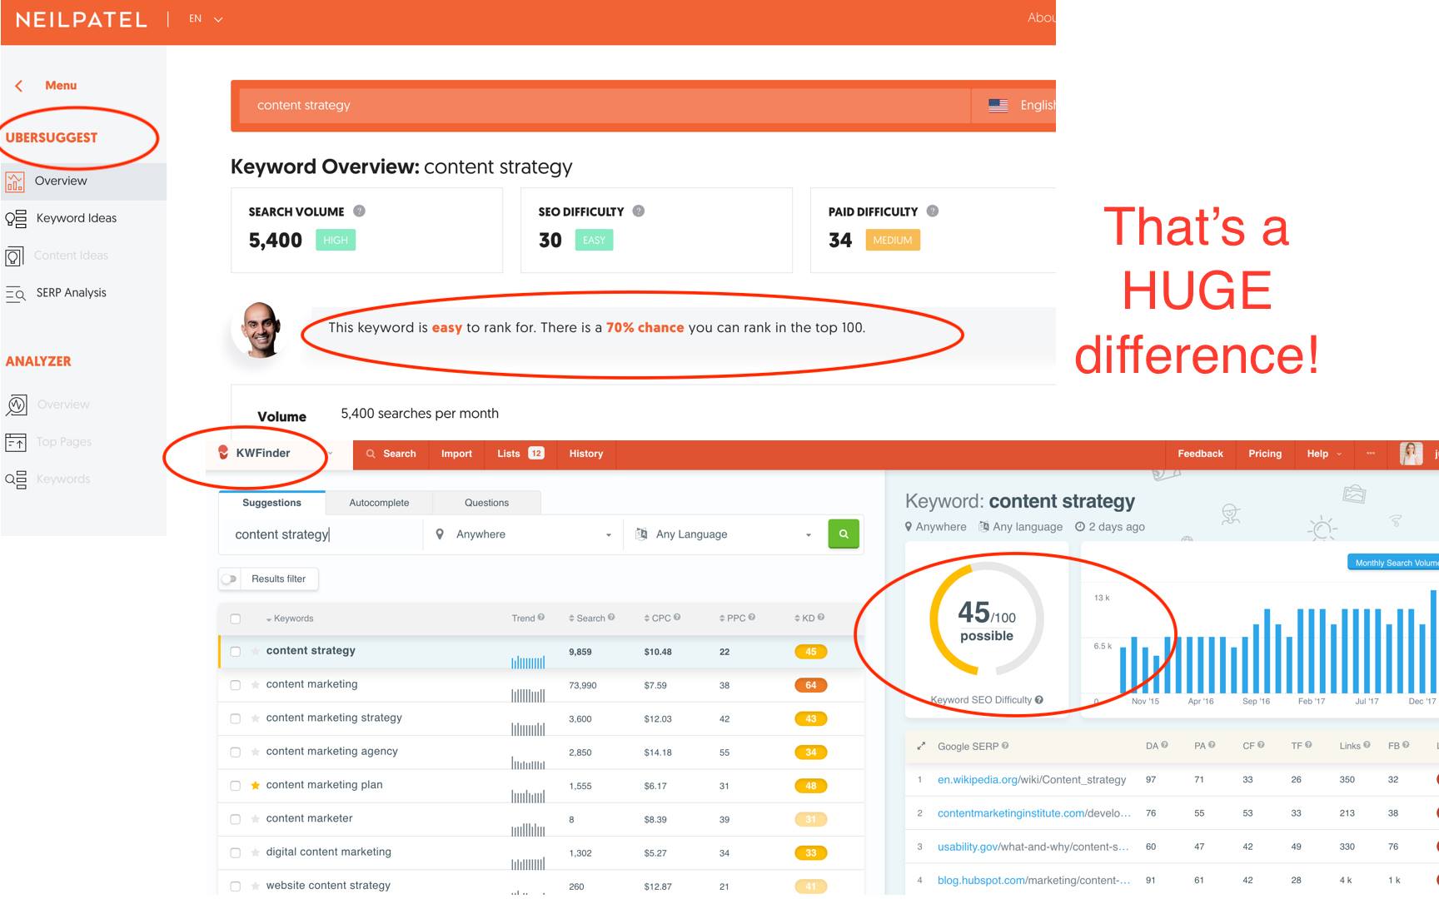Switch to the Suggestions tab
This screenshot has width=1439, height=899.
[x=271, y=503]
